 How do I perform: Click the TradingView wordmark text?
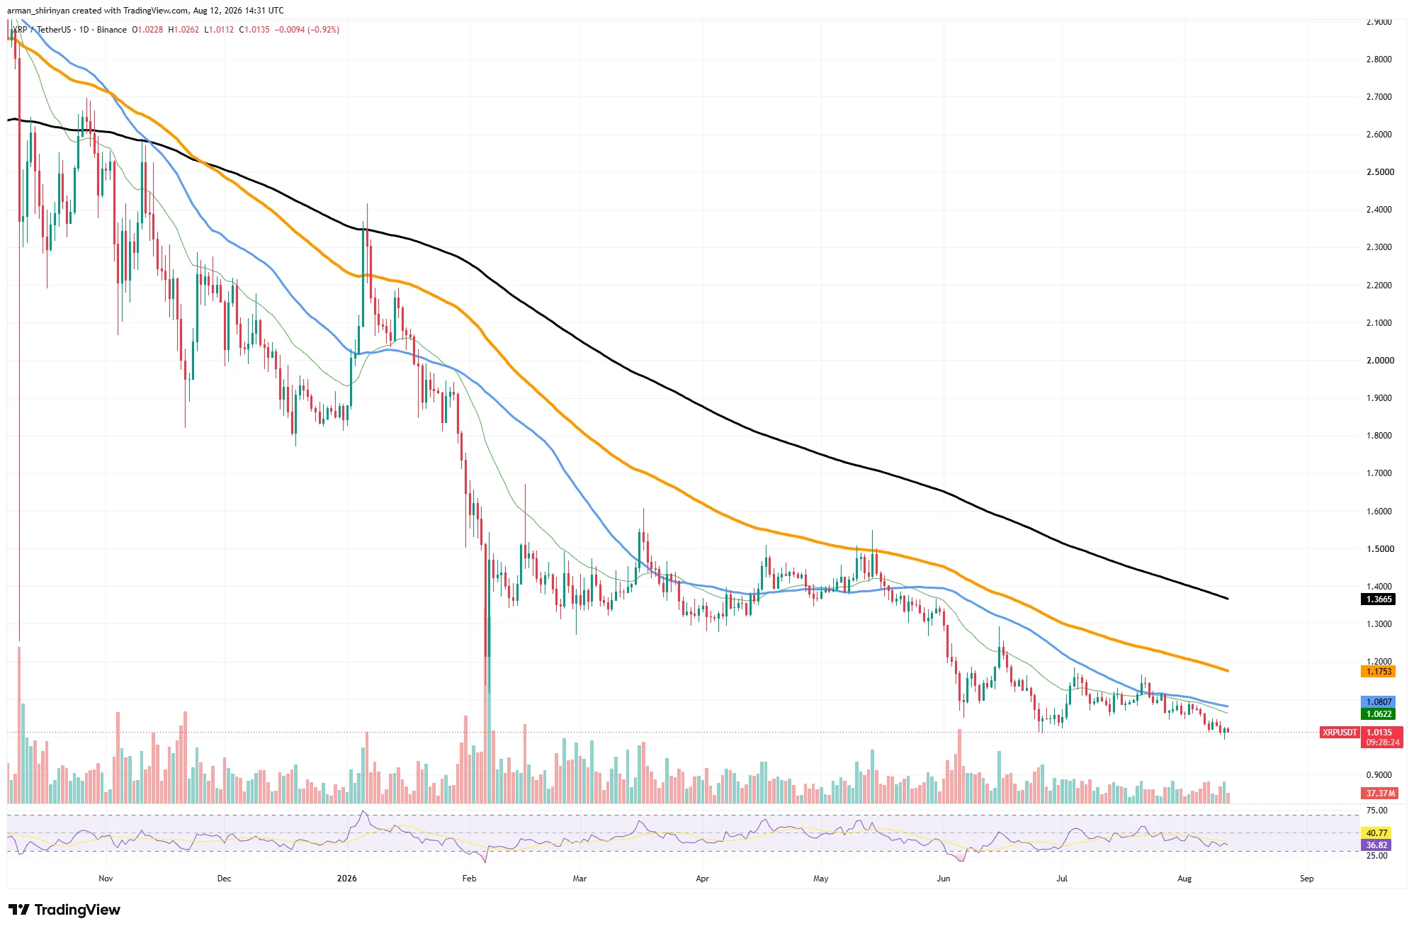click(77, 910)
